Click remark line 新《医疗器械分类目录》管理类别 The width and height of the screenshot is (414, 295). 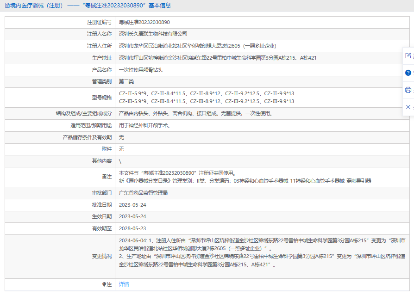[x=245, y=181]
